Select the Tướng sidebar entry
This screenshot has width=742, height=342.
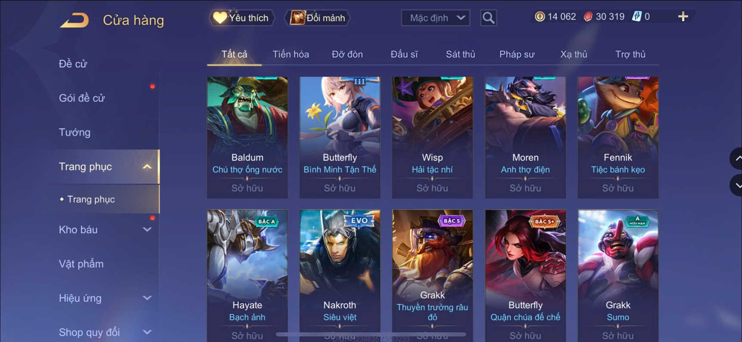[75, 132]
